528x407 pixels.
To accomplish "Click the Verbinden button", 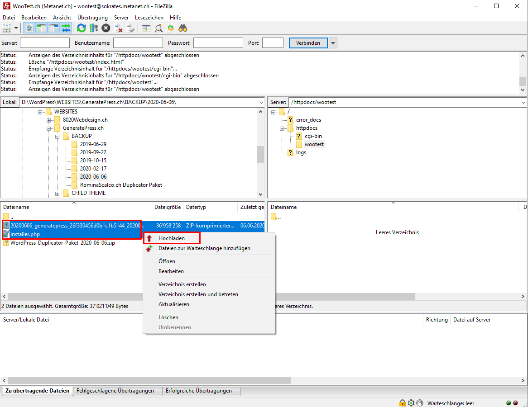I will 308,43.
